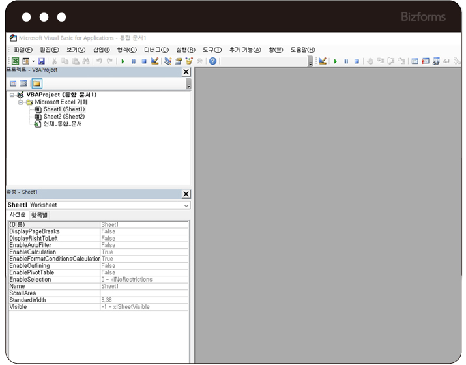Collapse the Microsoft Excel 개체 folder

tap(20, 102)
